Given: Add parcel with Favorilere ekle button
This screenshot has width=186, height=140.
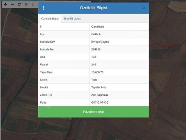Looking at the screenshot, I should tap(94, 112).
